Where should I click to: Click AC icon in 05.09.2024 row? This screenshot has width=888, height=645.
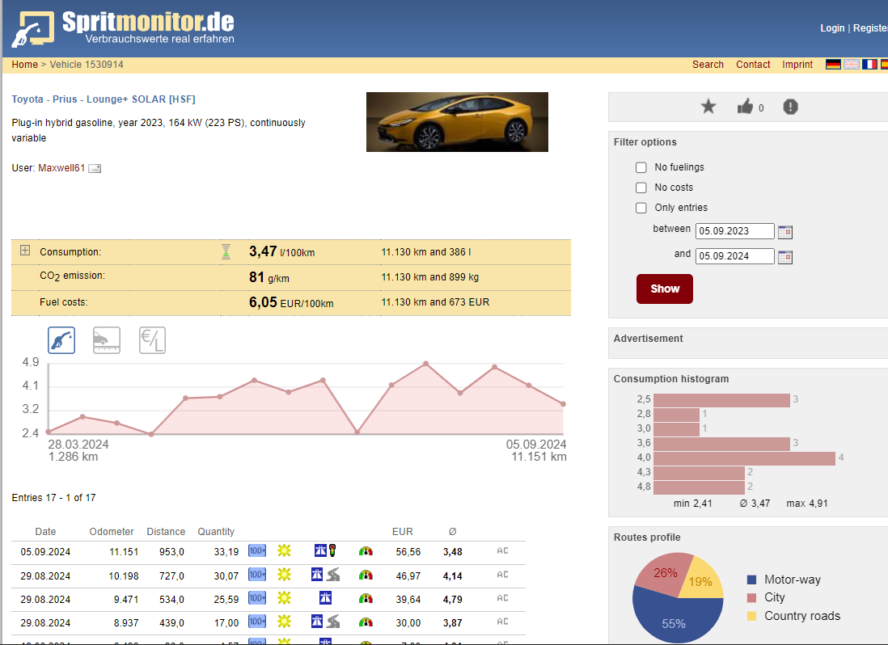click(x=502, y=550)
